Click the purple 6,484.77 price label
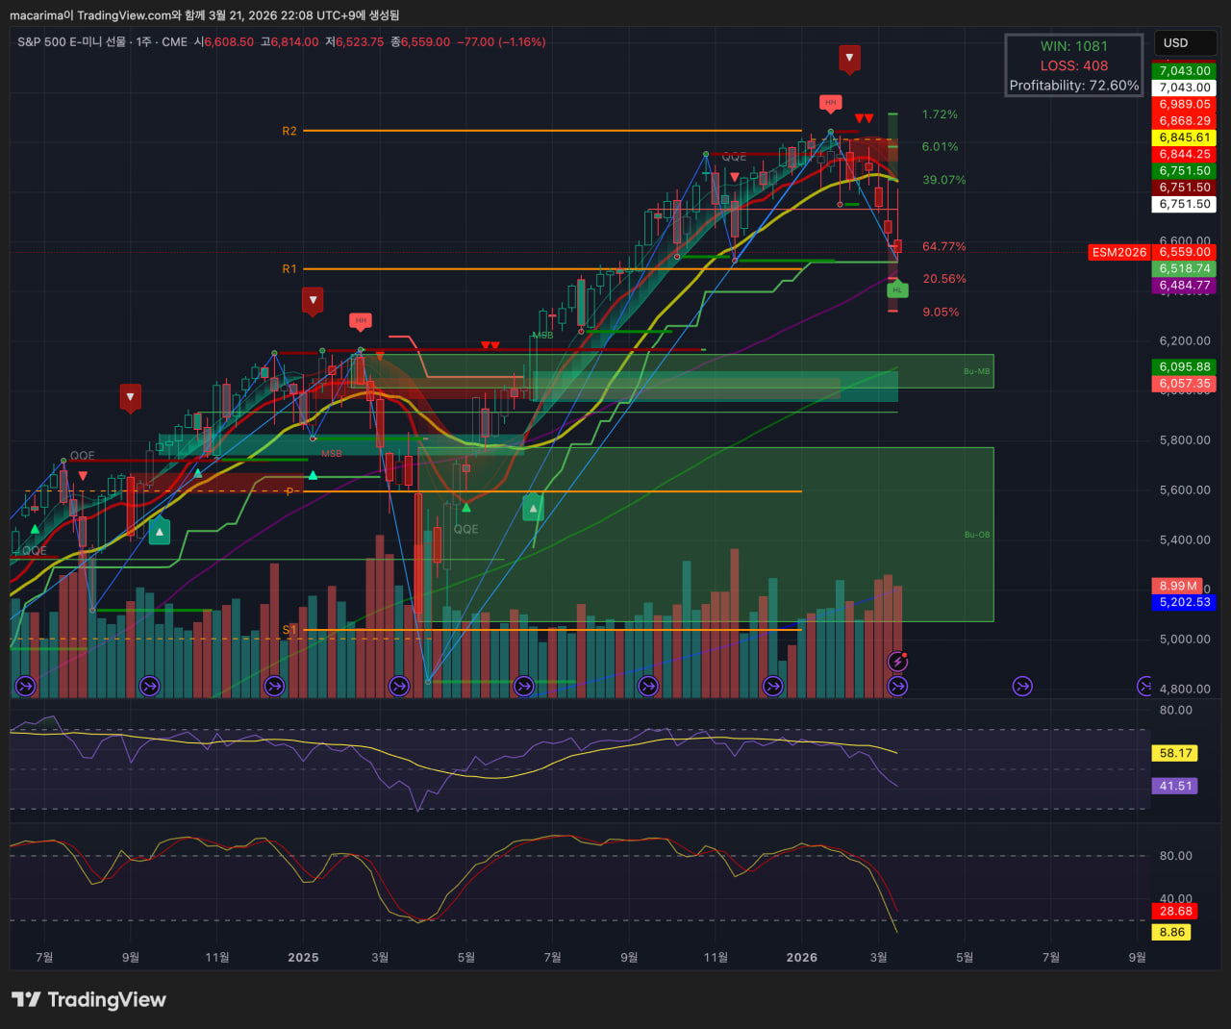 coord(1184,286)
